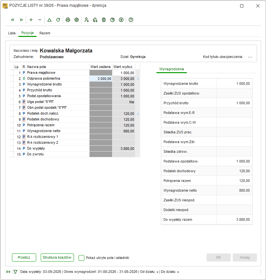Click the 'Podst.opodatkowania' field name
This screenshot has width=266, height=280.
(44, 96)
